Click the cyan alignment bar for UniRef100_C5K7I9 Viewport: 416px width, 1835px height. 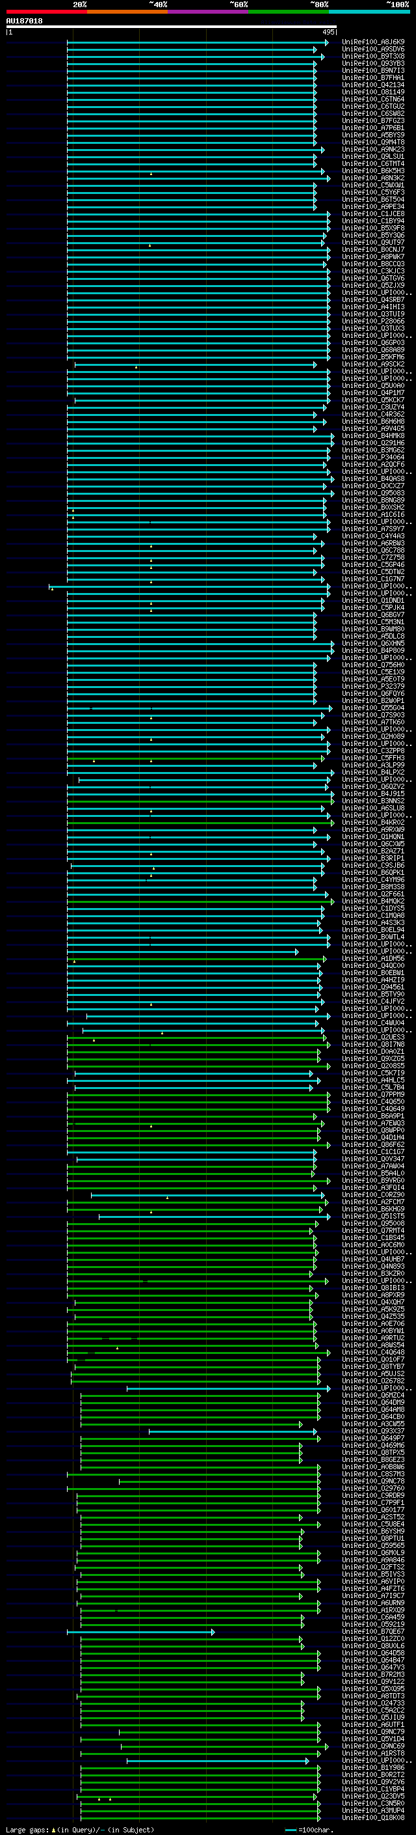point(194,1073)
